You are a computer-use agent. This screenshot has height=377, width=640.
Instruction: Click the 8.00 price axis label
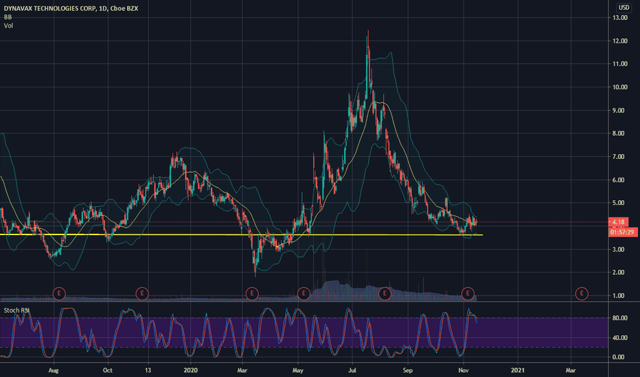tap(619, 133)
